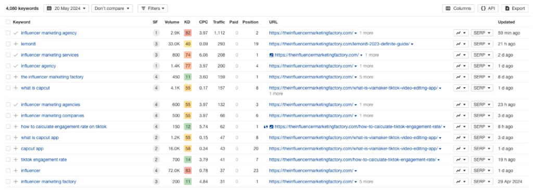Add keyword what is capcut via plus icon

click(x=16, y=88)
